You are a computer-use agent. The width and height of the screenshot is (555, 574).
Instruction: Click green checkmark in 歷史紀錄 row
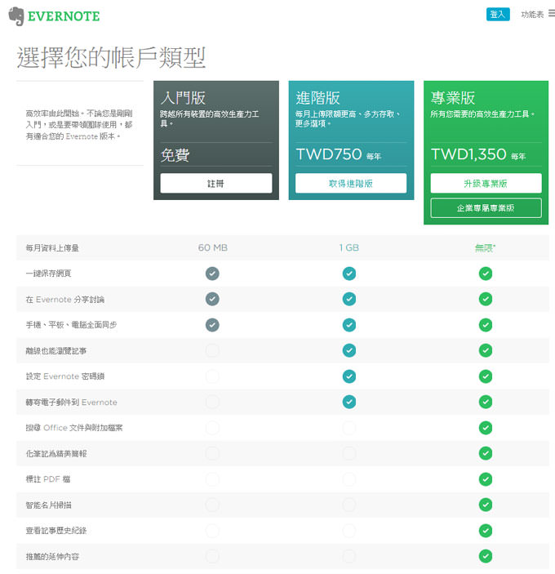pos(486,531)
